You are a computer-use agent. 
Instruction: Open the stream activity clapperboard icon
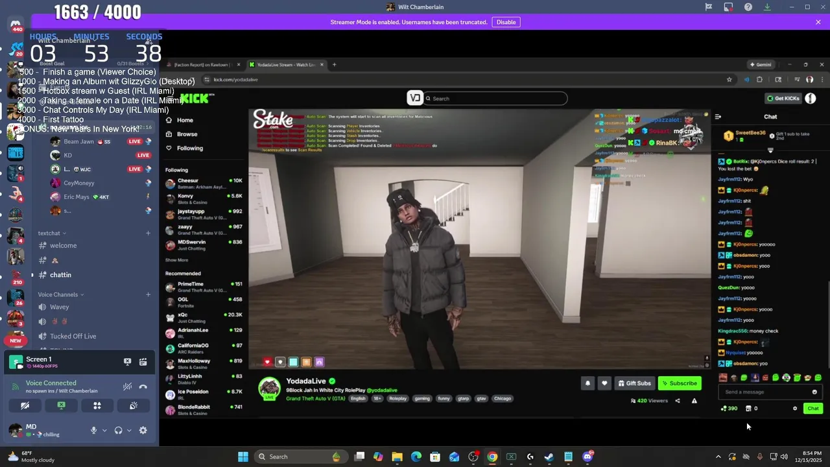point(143,362)
